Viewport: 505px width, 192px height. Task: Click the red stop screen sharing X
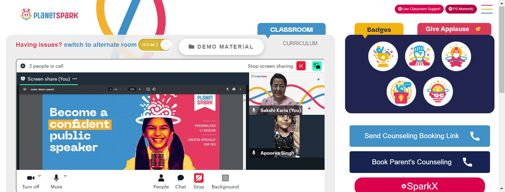pos(301,66)
